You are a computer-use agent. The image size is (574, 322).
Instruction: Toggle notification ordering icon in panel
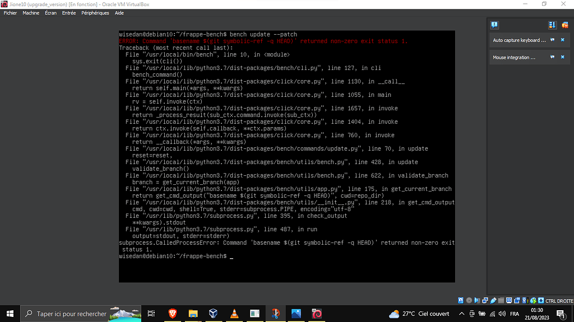tap(552, 25)
